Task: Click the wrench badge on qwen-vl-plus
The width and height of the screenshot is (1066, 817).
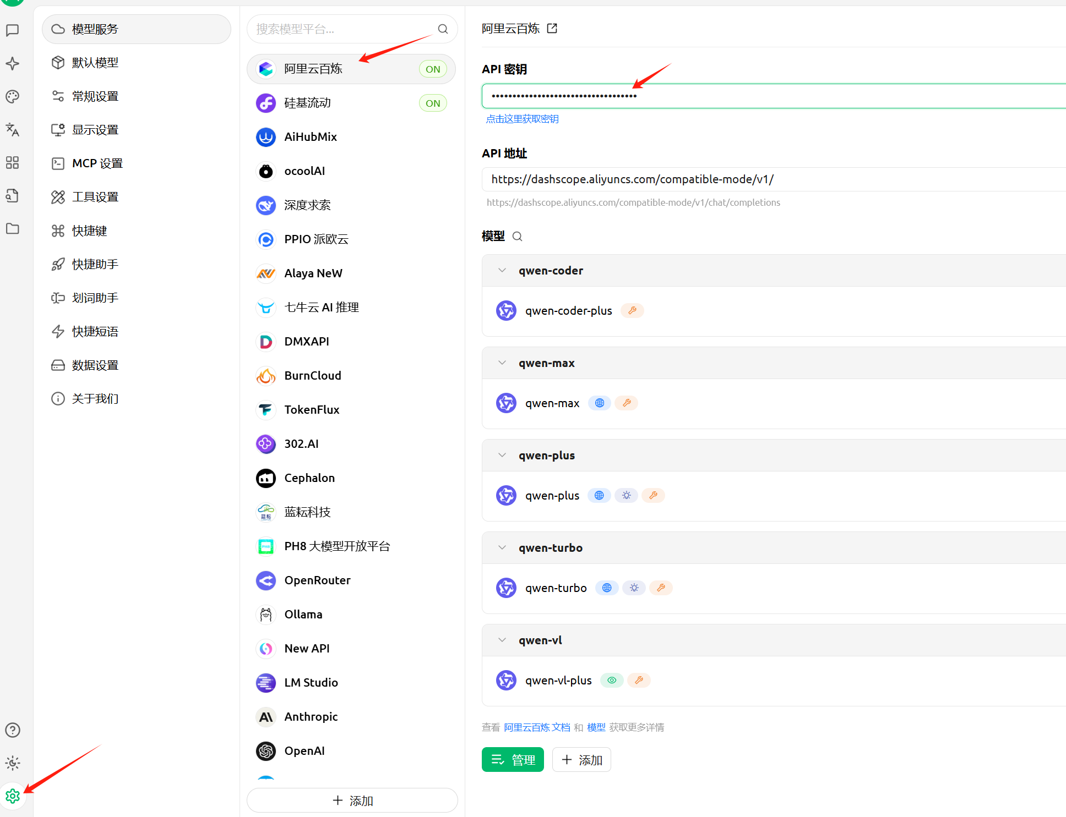Action: point(639,680)
